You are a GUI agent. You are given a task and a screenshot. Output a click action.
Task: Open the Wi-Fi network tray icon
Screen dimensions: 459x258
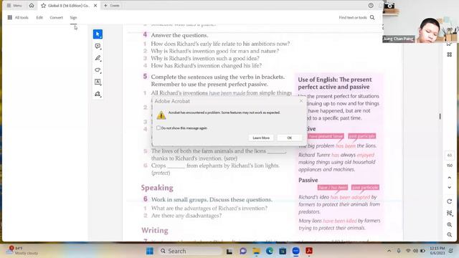click(408, 251)
